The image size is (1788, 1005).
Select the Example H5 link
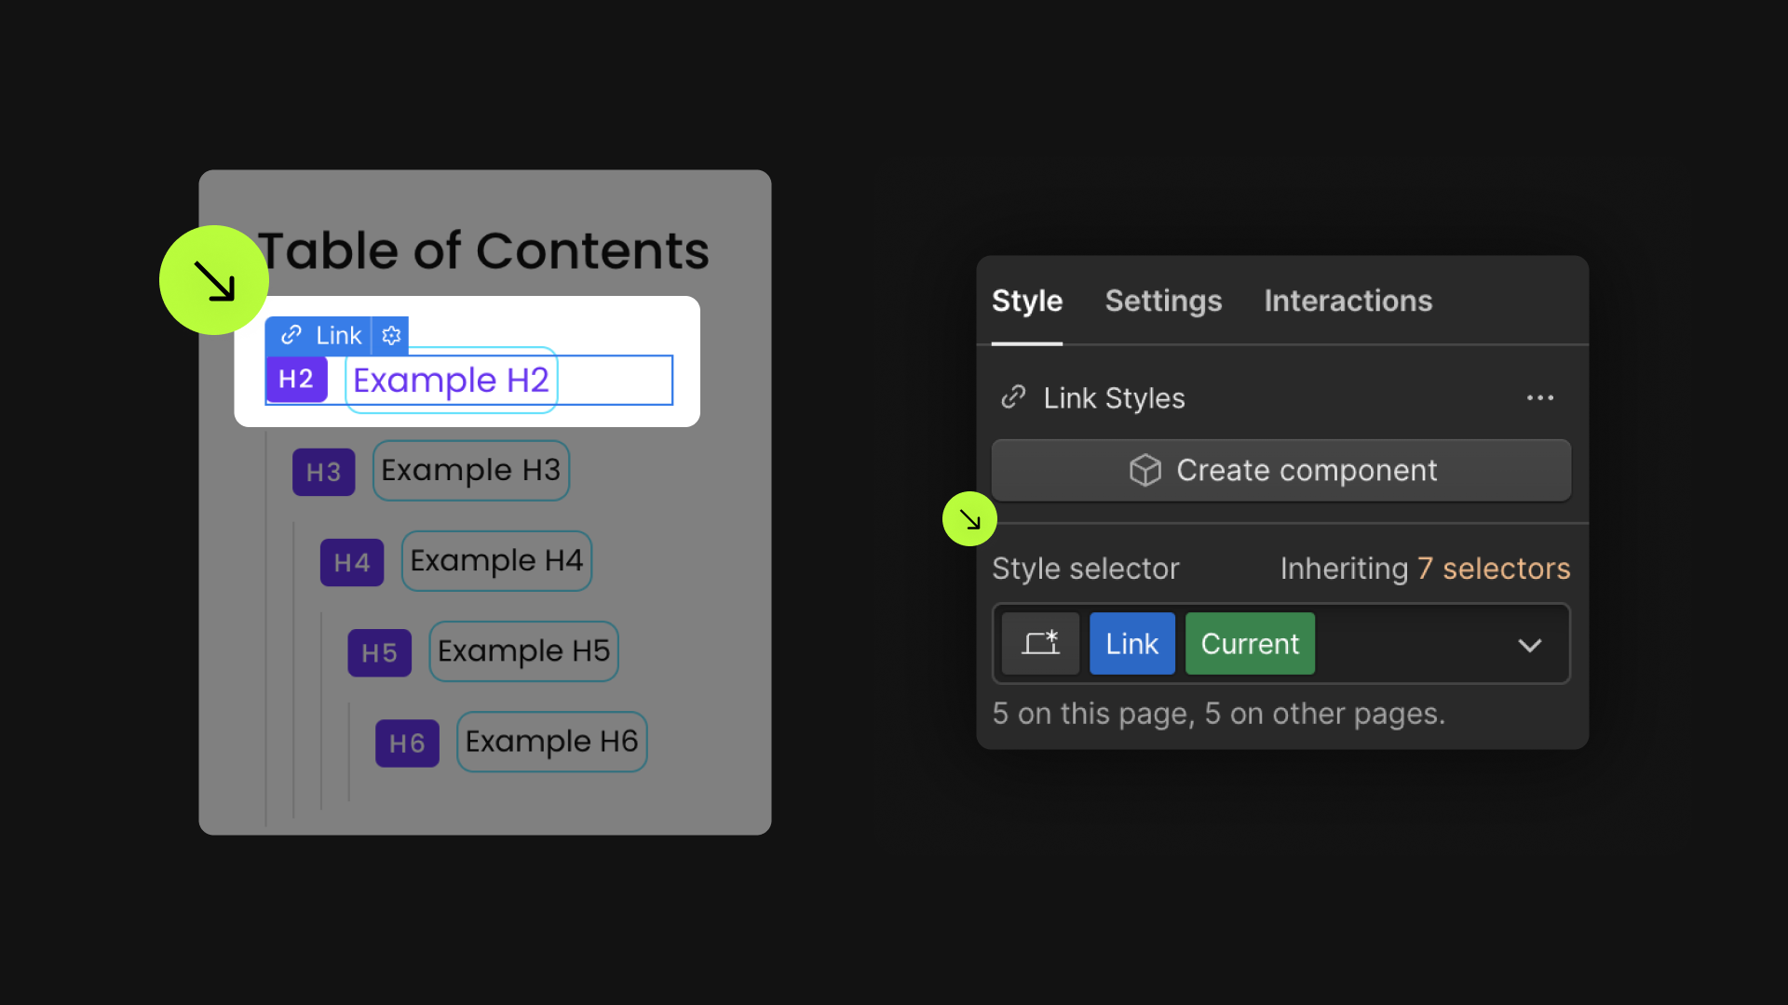[523, 651]
